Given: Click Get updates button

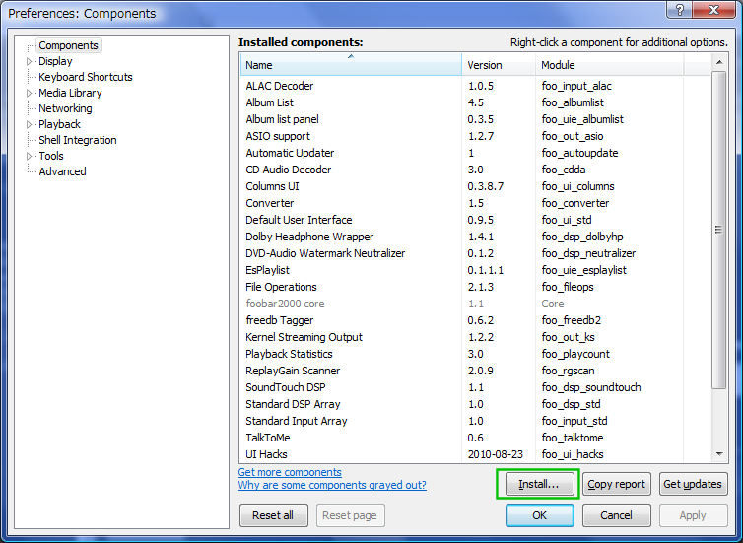Looking at the screenshot, I should coord(693,484).
